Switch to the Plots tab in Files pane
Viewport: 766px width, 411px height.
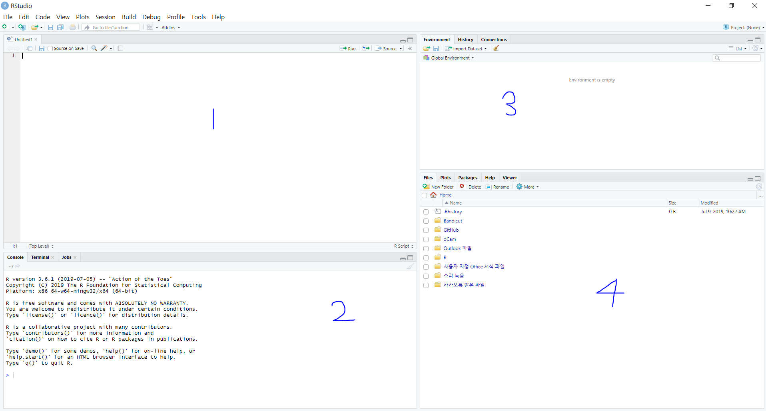(445, 178)
